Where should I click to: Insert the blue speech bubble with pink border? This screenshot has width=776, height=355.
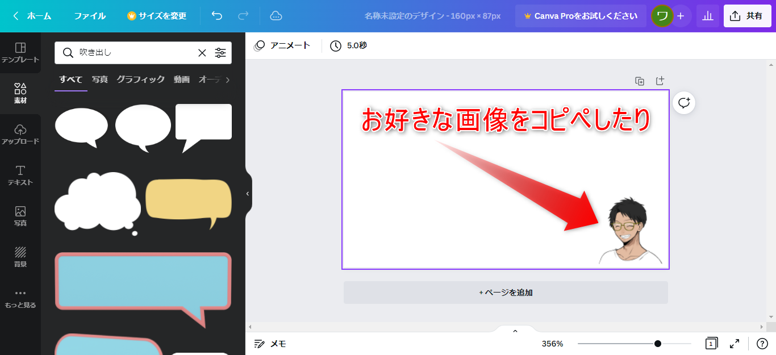[143, 290]
